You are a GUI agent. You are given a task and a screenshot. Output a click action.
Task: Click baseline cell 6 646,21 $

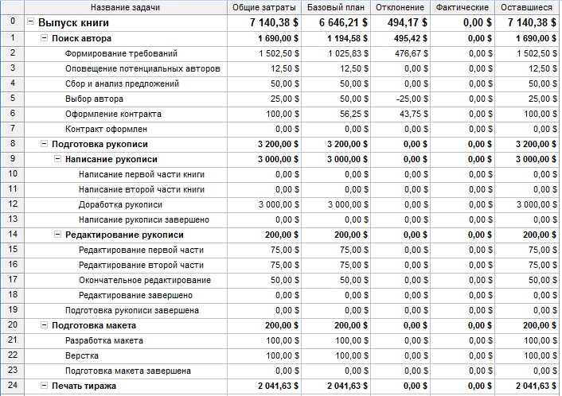[x=336, y=22]
